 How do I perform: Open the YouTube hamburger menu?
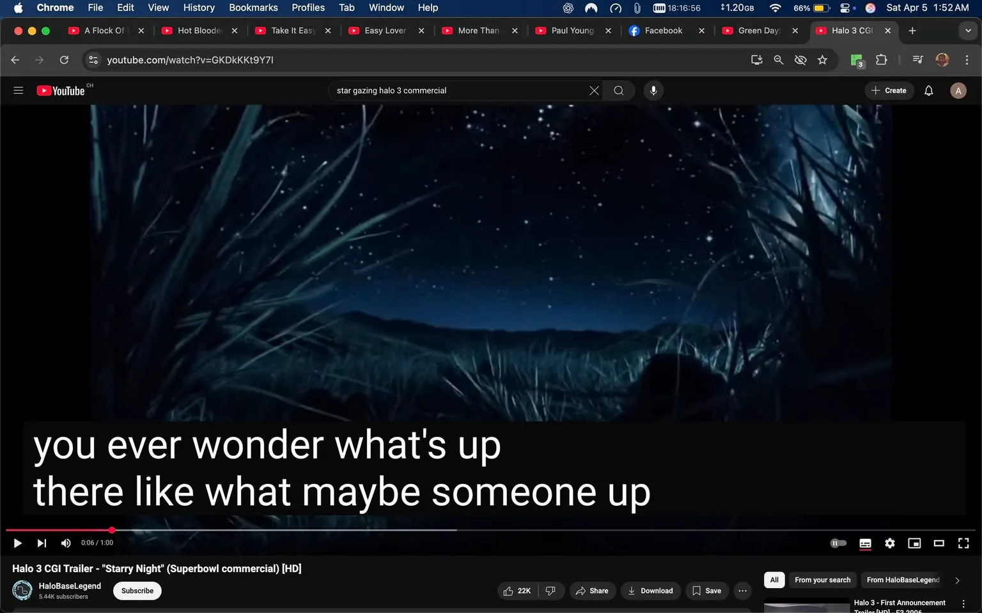(x=18, y=90)
